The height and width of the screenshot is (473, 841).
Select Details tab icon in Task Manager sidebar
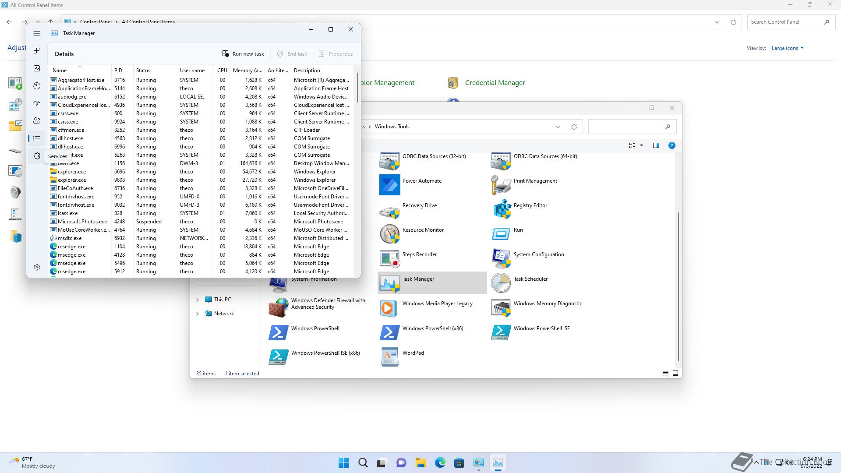pos(37,138)
